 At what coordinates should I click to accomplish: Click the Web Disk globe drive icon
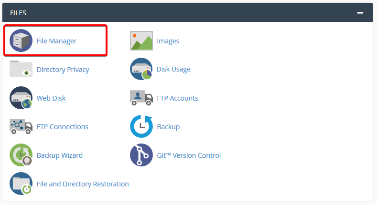(x=21, y=98)
